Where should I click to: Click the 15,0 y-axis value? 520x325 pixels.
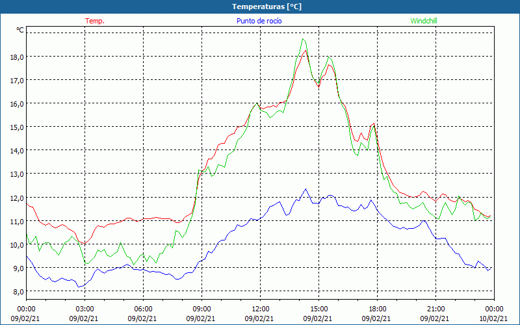click(x=18, y=127)
